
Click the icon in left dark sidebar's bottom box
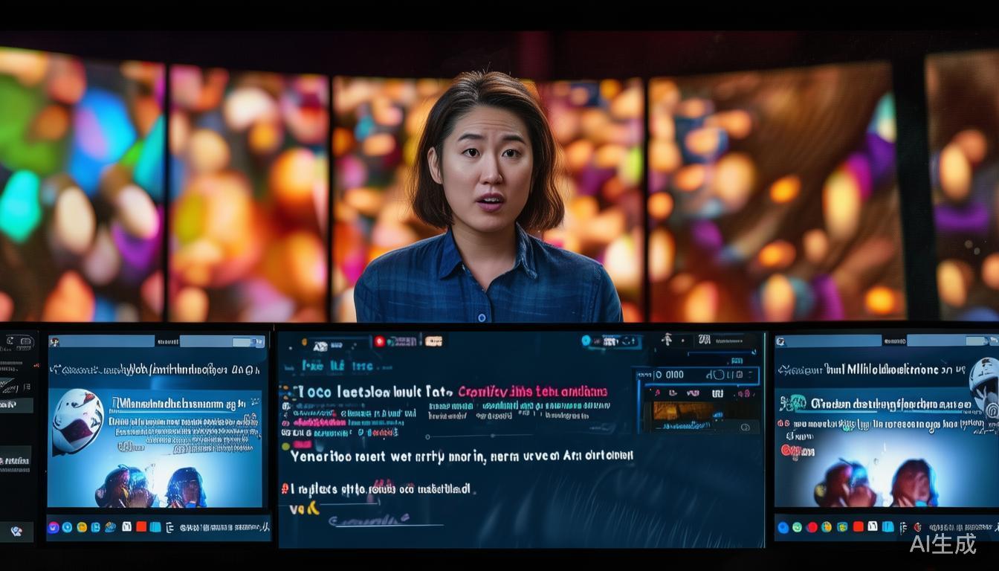16,532
